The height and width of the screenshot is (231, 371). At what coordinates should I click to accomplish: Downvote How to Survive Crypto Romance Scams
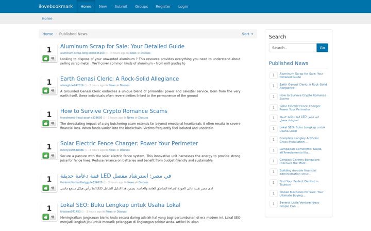(x=53, y=123)
